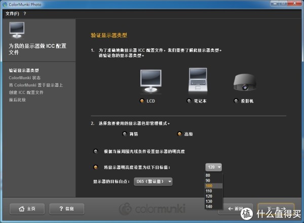Minimize the ColorMunki Photo window
304x223 pixels.
(x=275, y=4)
